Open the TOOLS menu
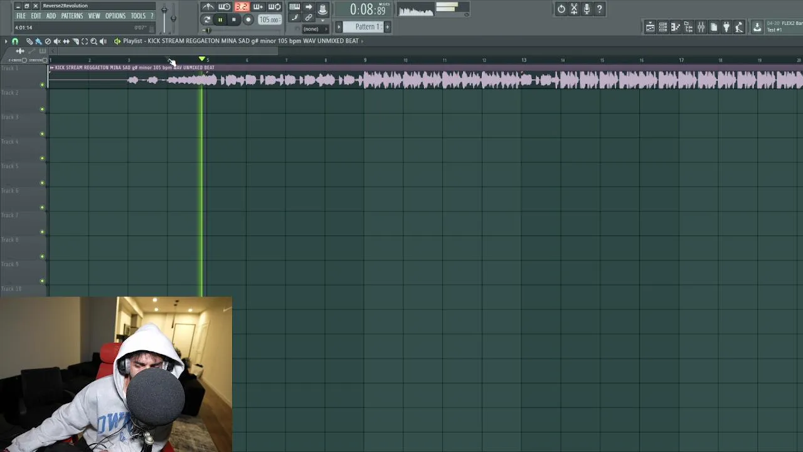Image resolution: width=803 pixels, height=452 pixels. tap(138, 16)
